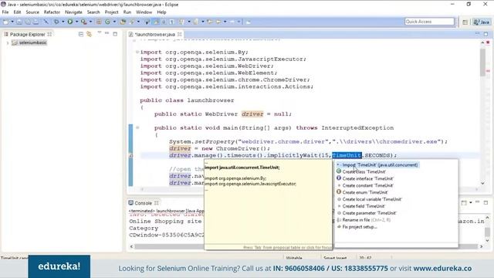The image size is (494, 278).
Task: Open the Debug dropdown arrow
Action: point(63,22)
